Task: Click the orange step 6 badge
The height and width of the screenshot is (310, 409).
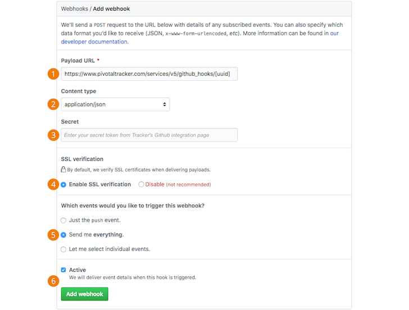Action: click(53, 281)
